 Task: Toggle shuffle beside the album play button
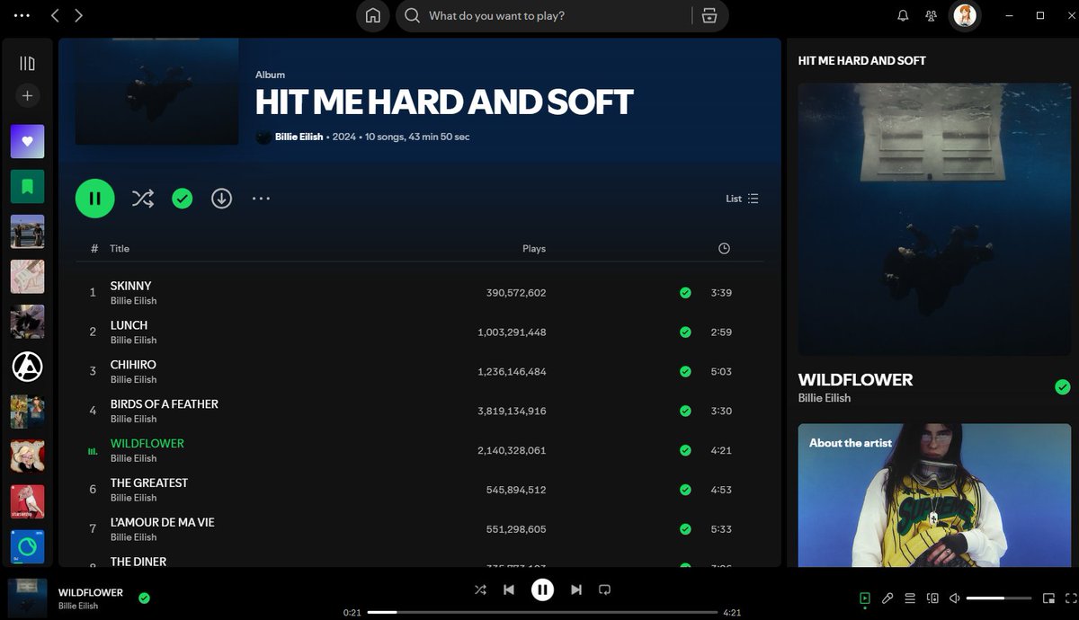(x=143, y=199)
